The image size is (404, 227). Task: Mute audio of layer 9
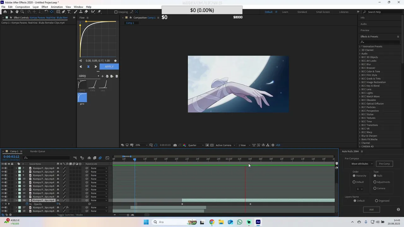pos(6,175)
